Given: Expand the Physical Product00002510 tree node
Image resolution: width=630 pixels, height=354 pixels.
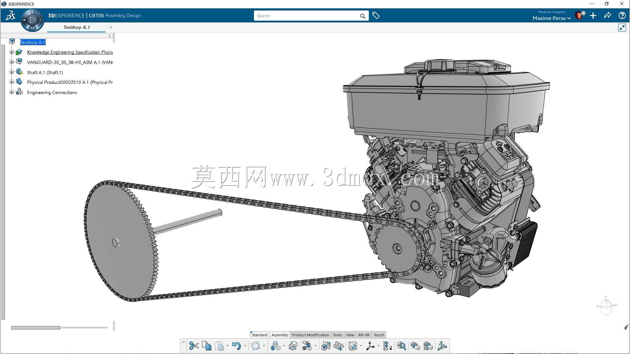Looking at the screenshot, I should [11, 82].
